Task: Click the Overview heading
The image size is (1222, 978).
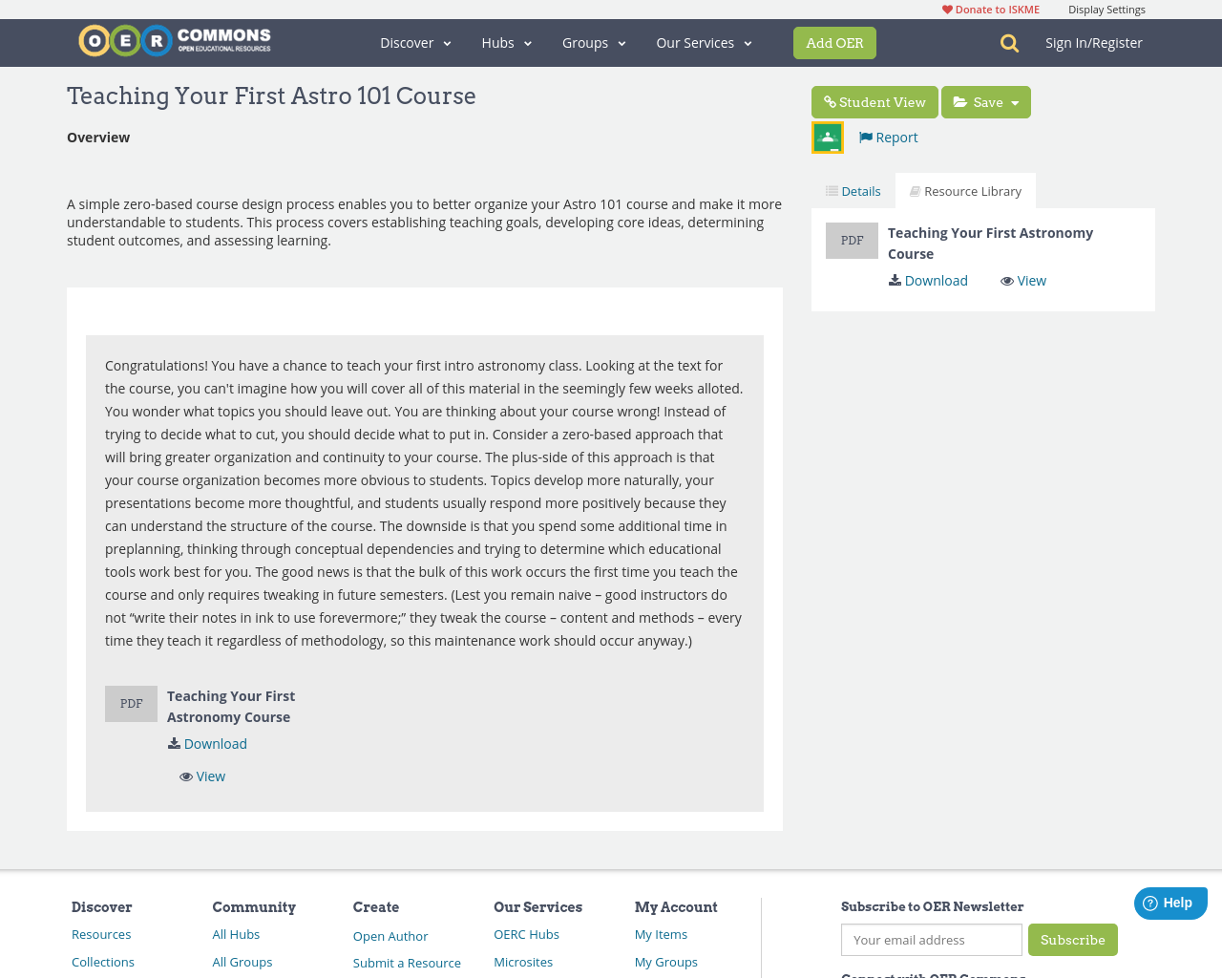Action: click(98, 138)
